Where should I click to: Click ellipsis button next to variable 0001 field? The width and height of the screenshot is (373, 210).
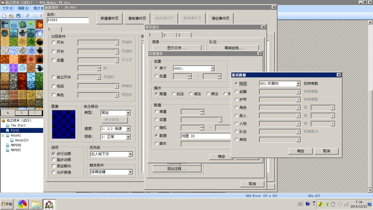point(213,68)
